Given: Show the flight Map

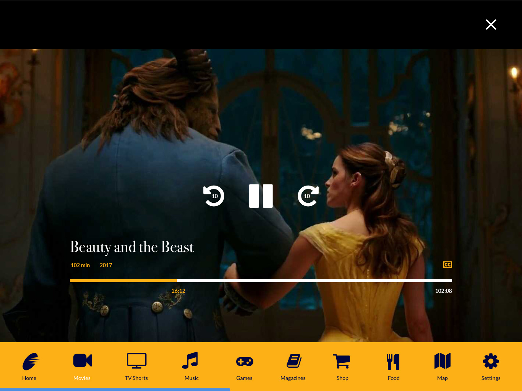Looking at the screenshot, I should click(x=443, y=367).
